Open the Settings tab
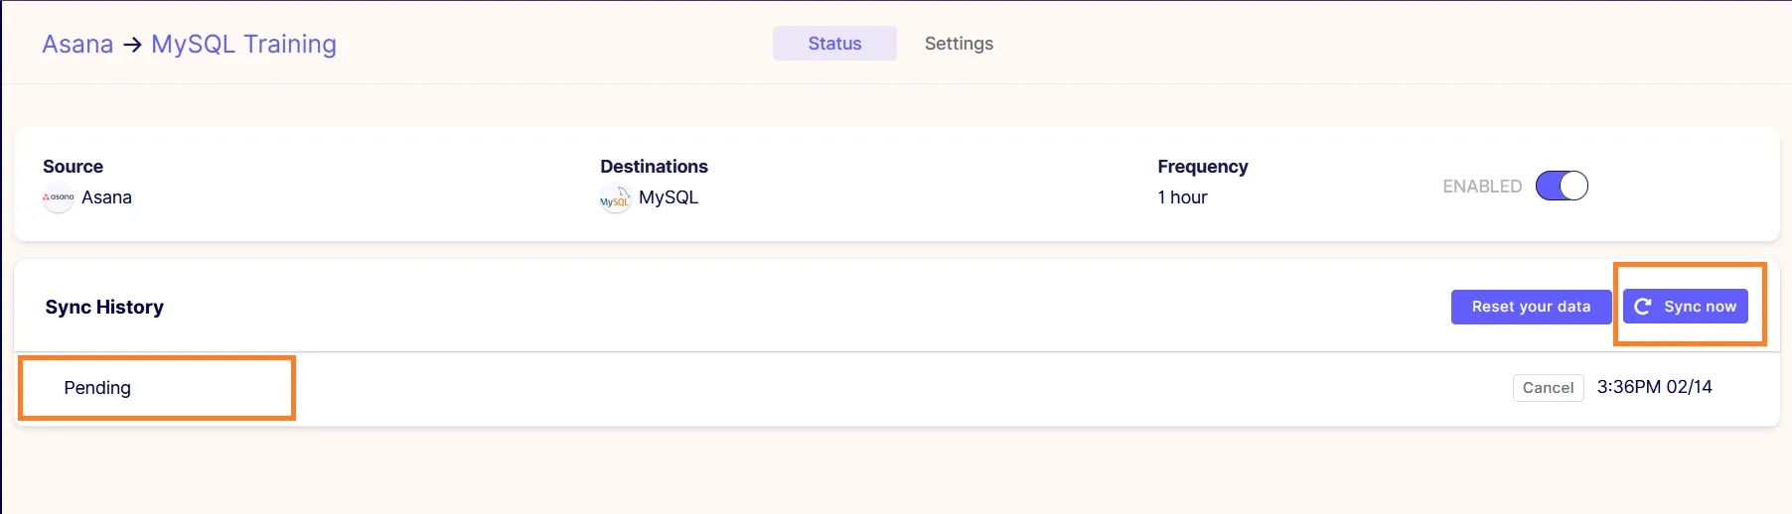 coord(959,44)
